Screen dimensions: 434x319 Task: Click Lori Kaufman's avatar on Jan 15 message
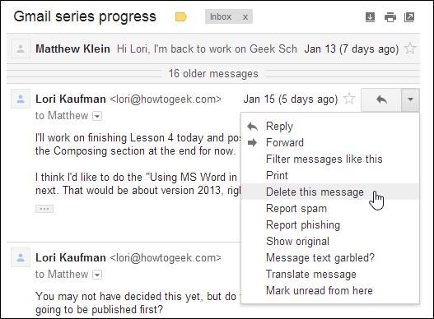21,99
